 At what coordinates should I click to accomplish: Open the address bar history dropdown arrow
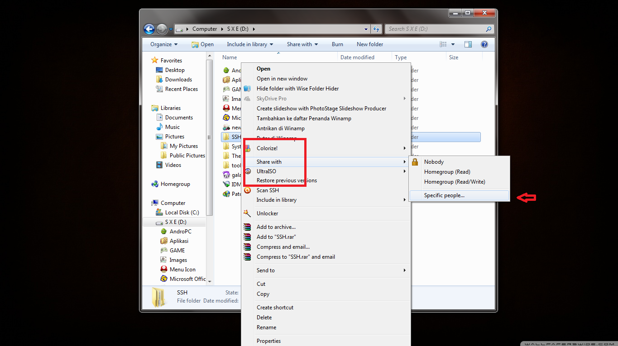[x=366, y=29]
